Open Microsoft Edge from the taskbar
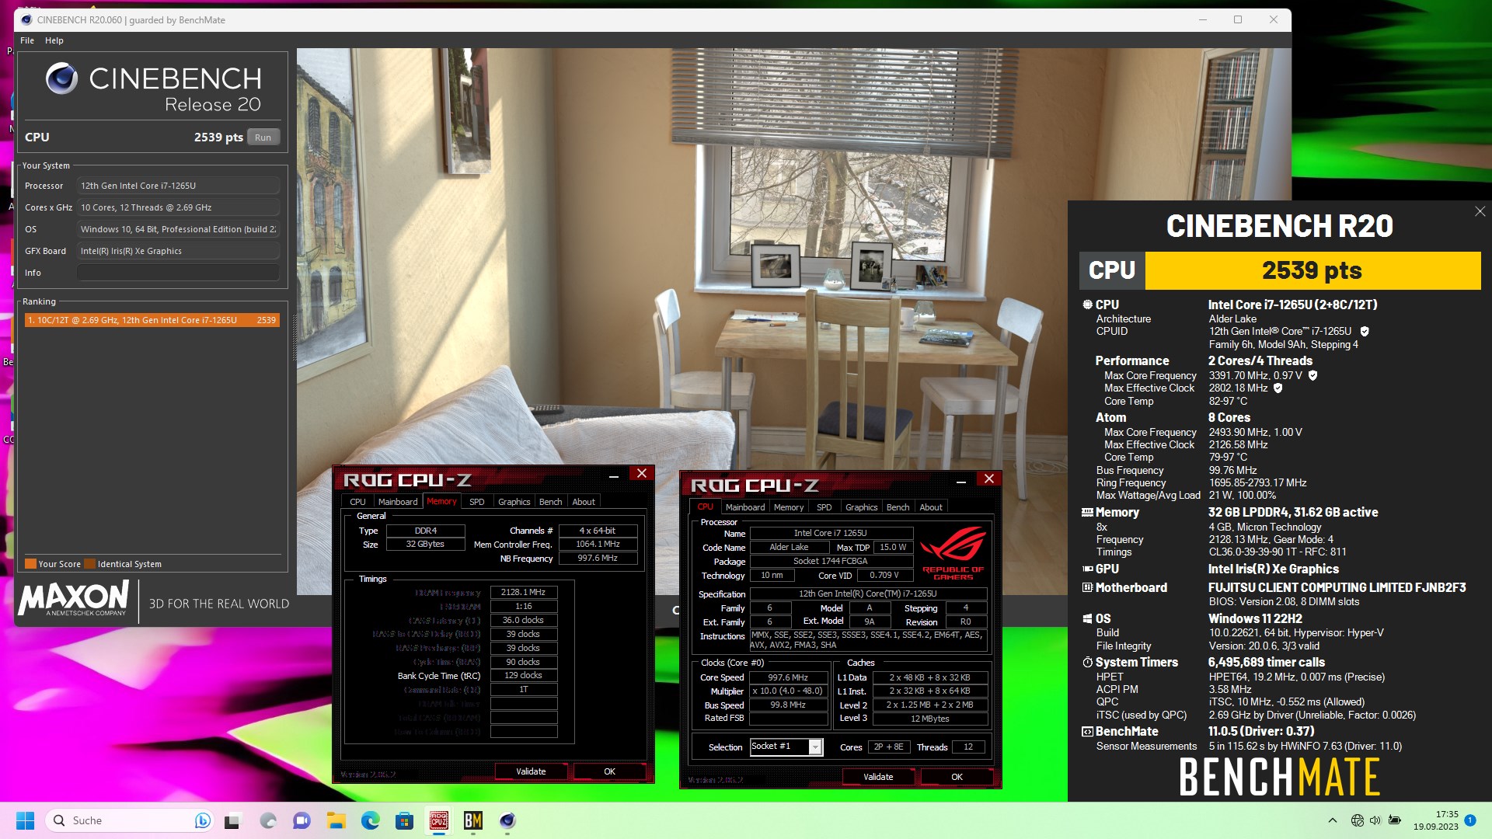1492x839 pixels. click(x=370, y=820)
